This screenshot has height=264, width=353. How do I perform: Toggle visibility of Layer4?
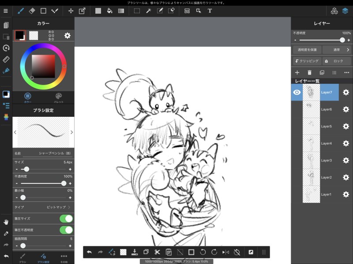[x=297, y=143]
